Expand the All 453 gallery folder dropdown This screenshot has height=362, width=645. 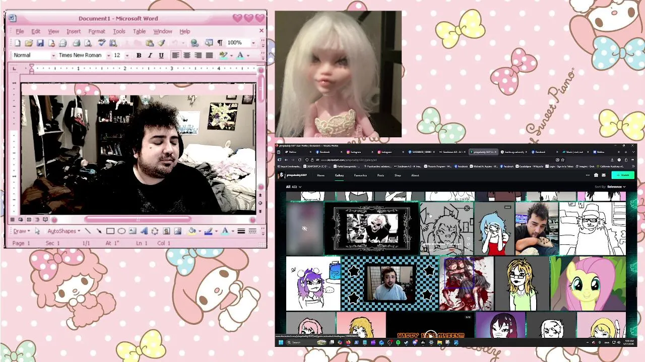[294, 187]
